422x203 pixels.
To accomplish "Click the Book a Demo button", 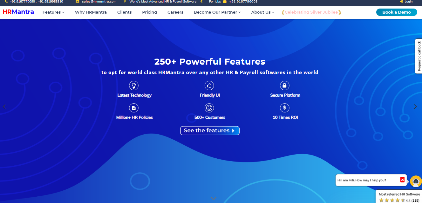I will click(x=396, y=12).
